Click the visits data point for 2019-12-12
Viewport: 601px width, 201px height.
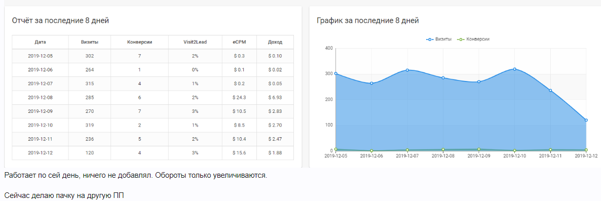click(x=586, y=120)
